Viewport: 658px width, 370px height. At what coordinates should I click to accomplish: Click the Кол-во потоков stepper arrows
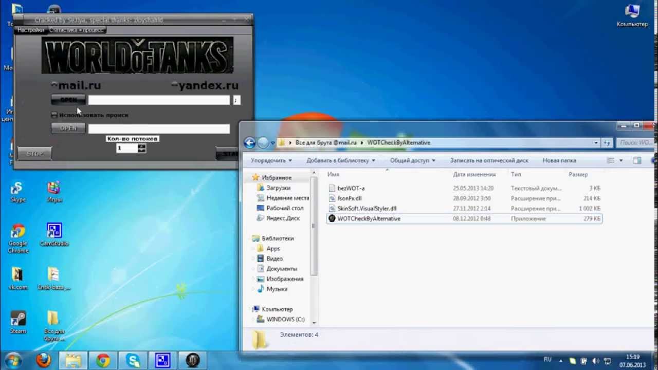click(x=142, y=148)
